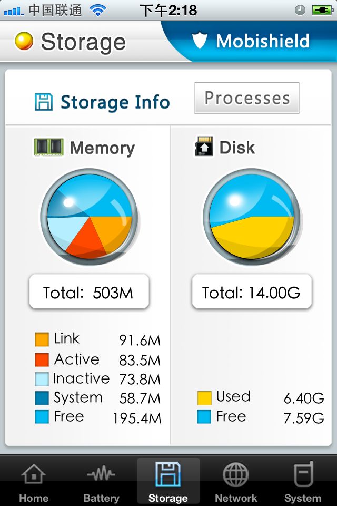
Task: Tap the Mobishield shield logo
Action: [x=199, y=41]
